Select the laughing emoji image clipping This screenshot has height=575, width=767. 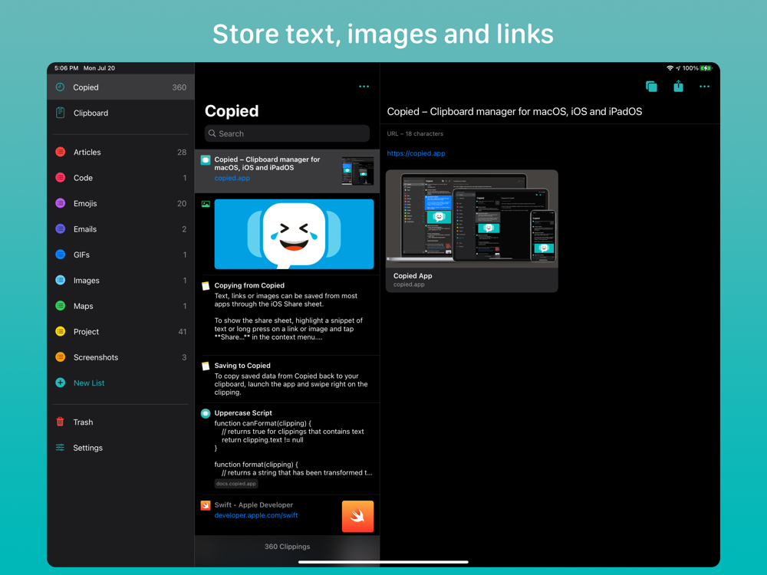[294, 234]
